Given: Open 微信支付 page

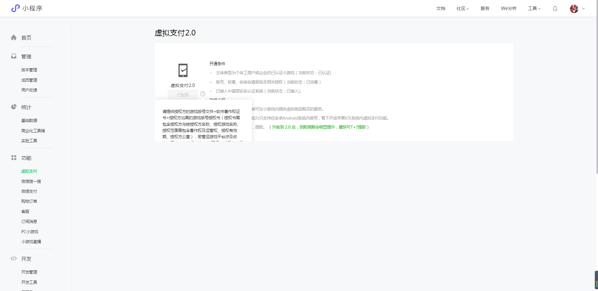Looking at the screenshot, I should click(29, 191).
